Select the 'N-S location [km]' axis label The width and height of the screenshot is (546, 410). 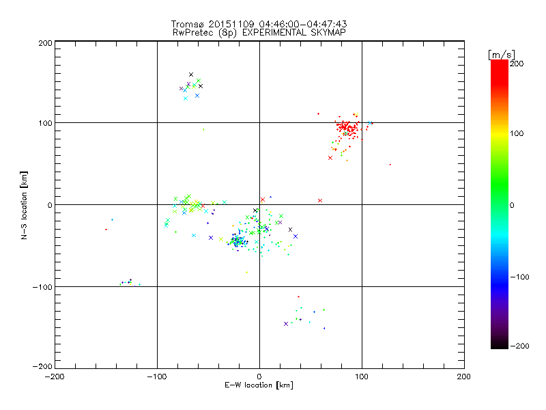(24, 205)
